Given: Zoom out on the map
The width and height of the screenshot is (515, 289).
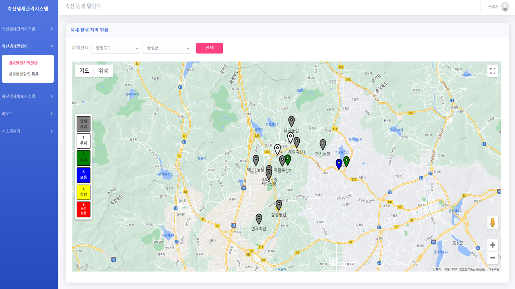Looking at the screenshot, I should pos(492,258).
